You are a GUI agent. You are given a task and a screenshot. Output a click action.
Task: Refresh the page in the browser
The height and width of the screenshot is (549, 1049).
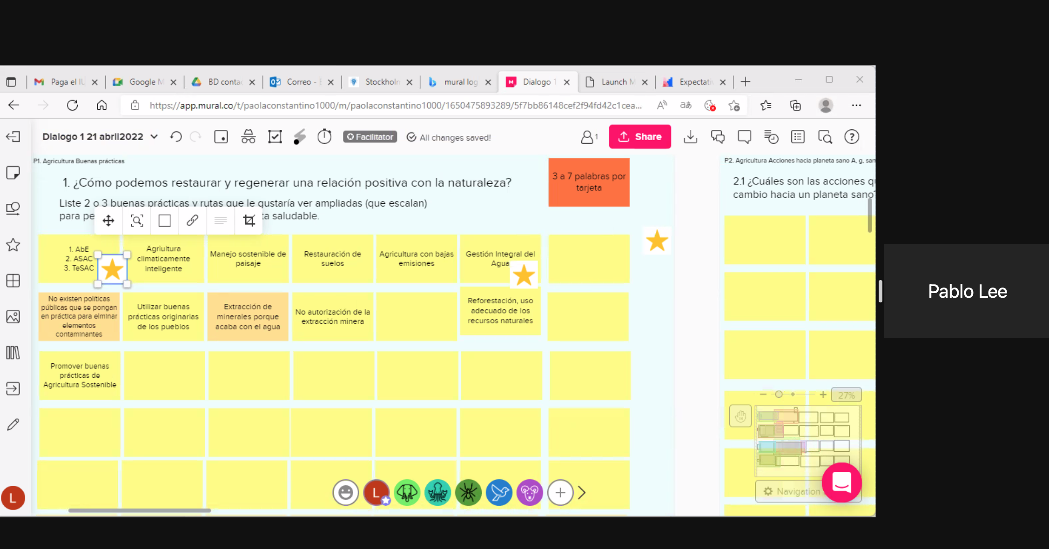(x=72, y=106)
